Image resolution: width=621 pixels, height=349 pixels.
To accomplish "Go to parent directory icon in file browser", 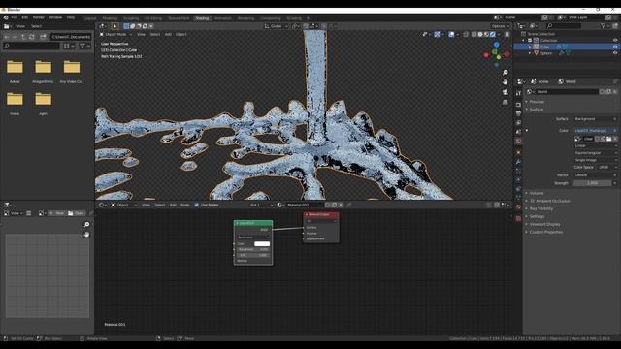I will pos(23,37).
